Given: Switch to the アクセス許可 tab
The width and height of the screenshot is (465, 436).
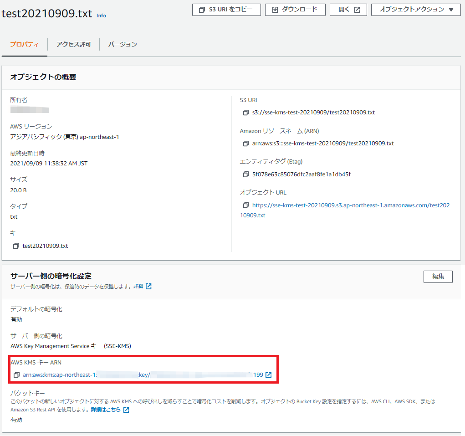Looking at the screenshot, I should coord(73,44).
